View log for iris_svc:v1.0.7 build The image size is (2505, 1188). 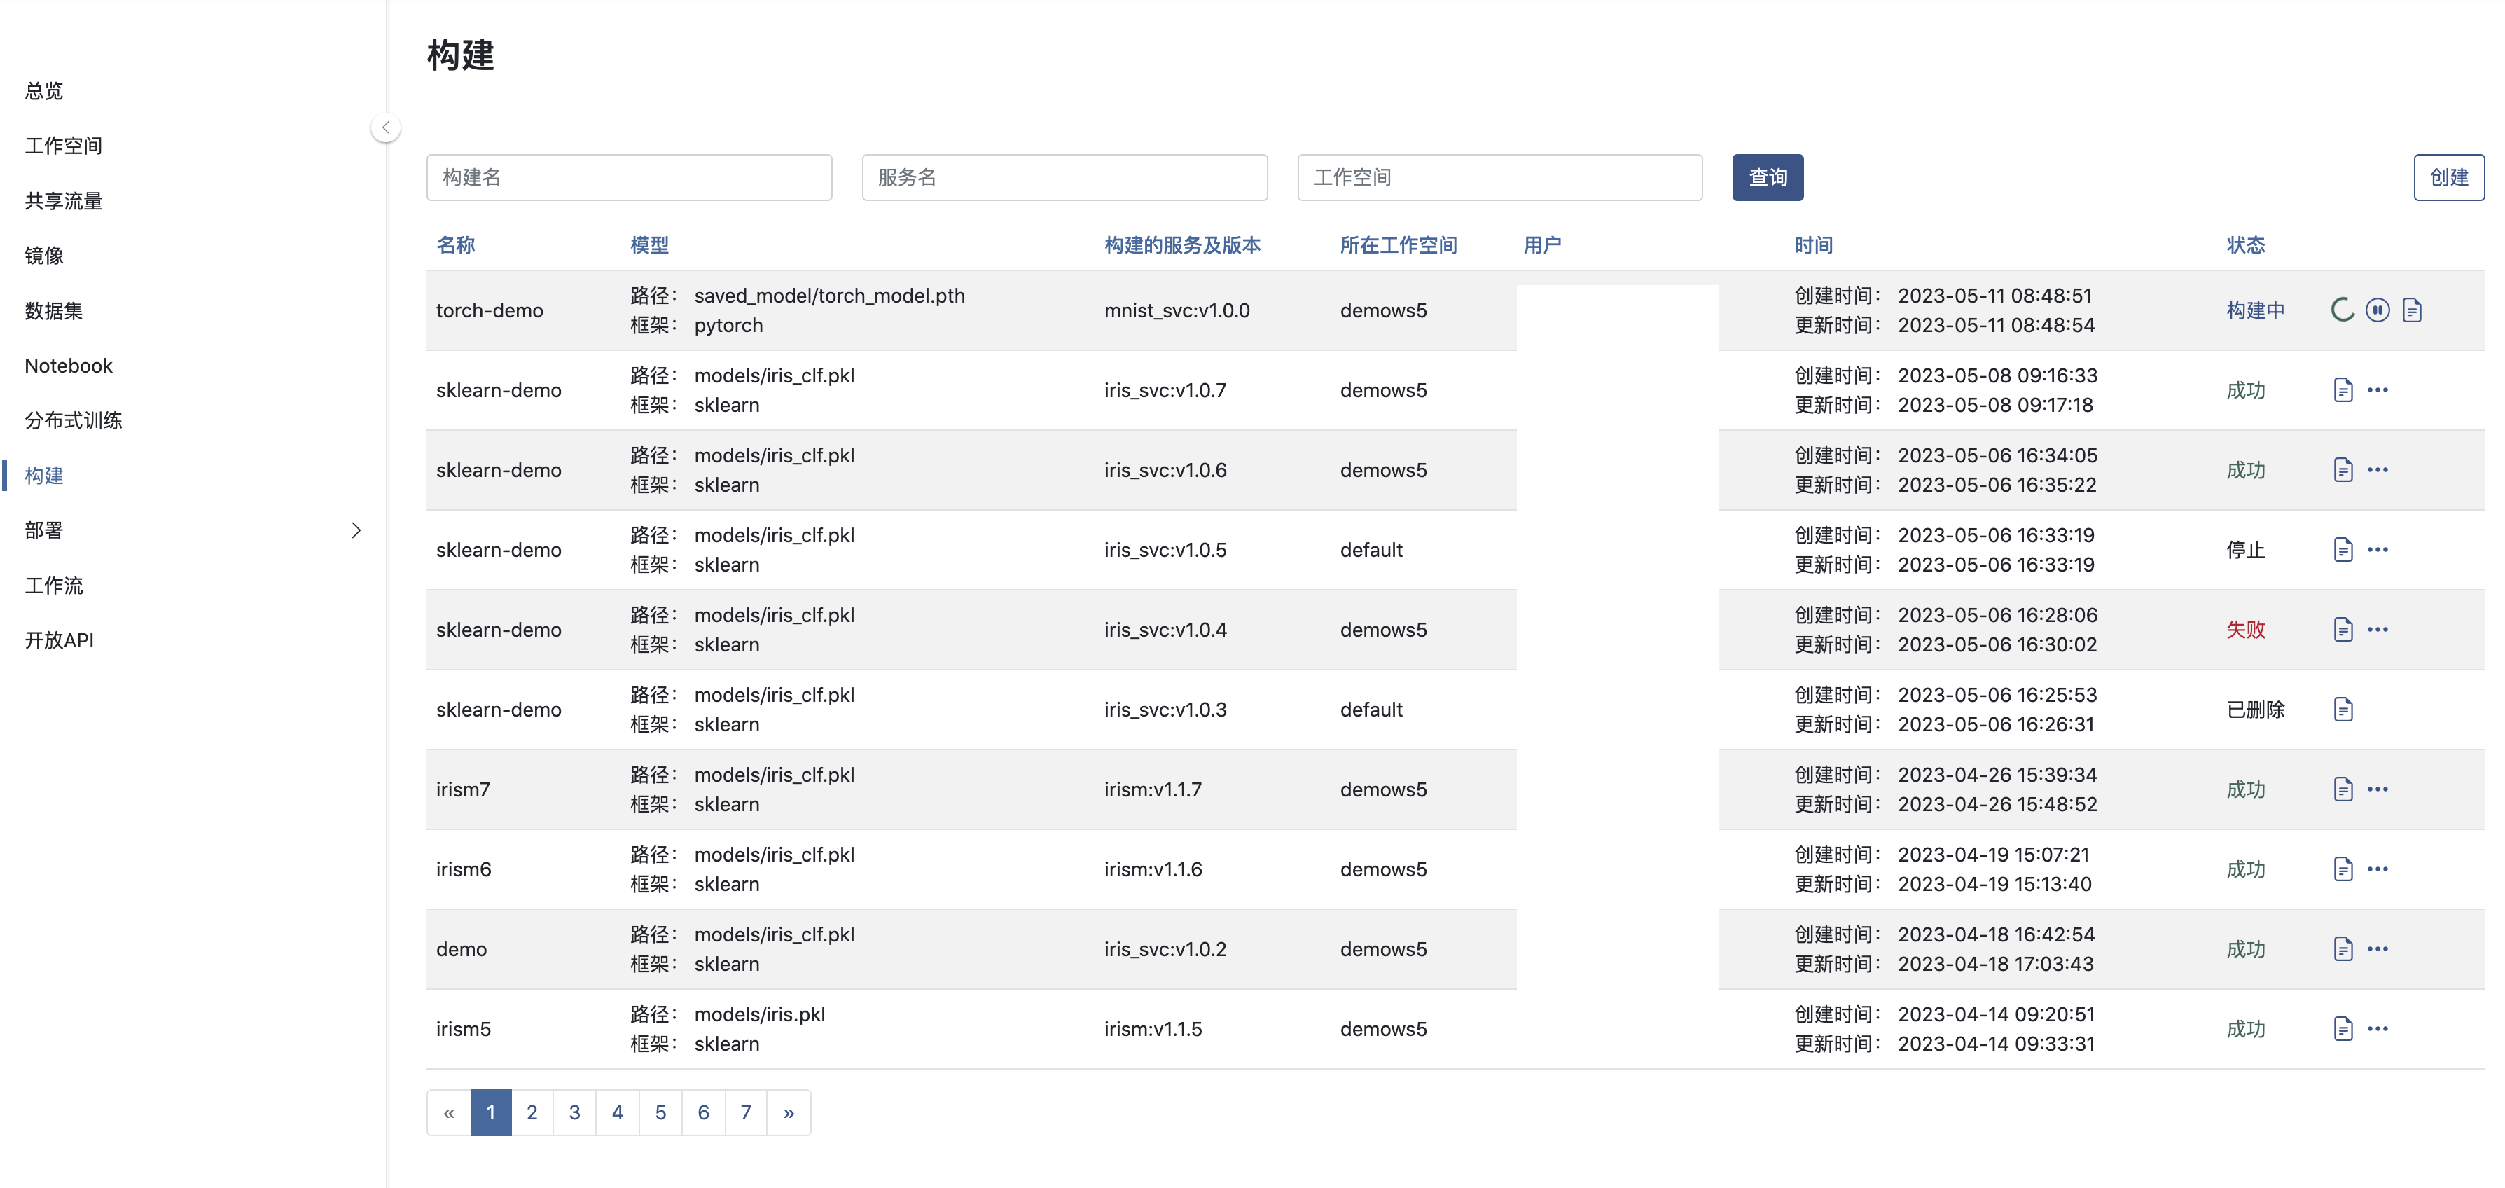pos(2343,390)
